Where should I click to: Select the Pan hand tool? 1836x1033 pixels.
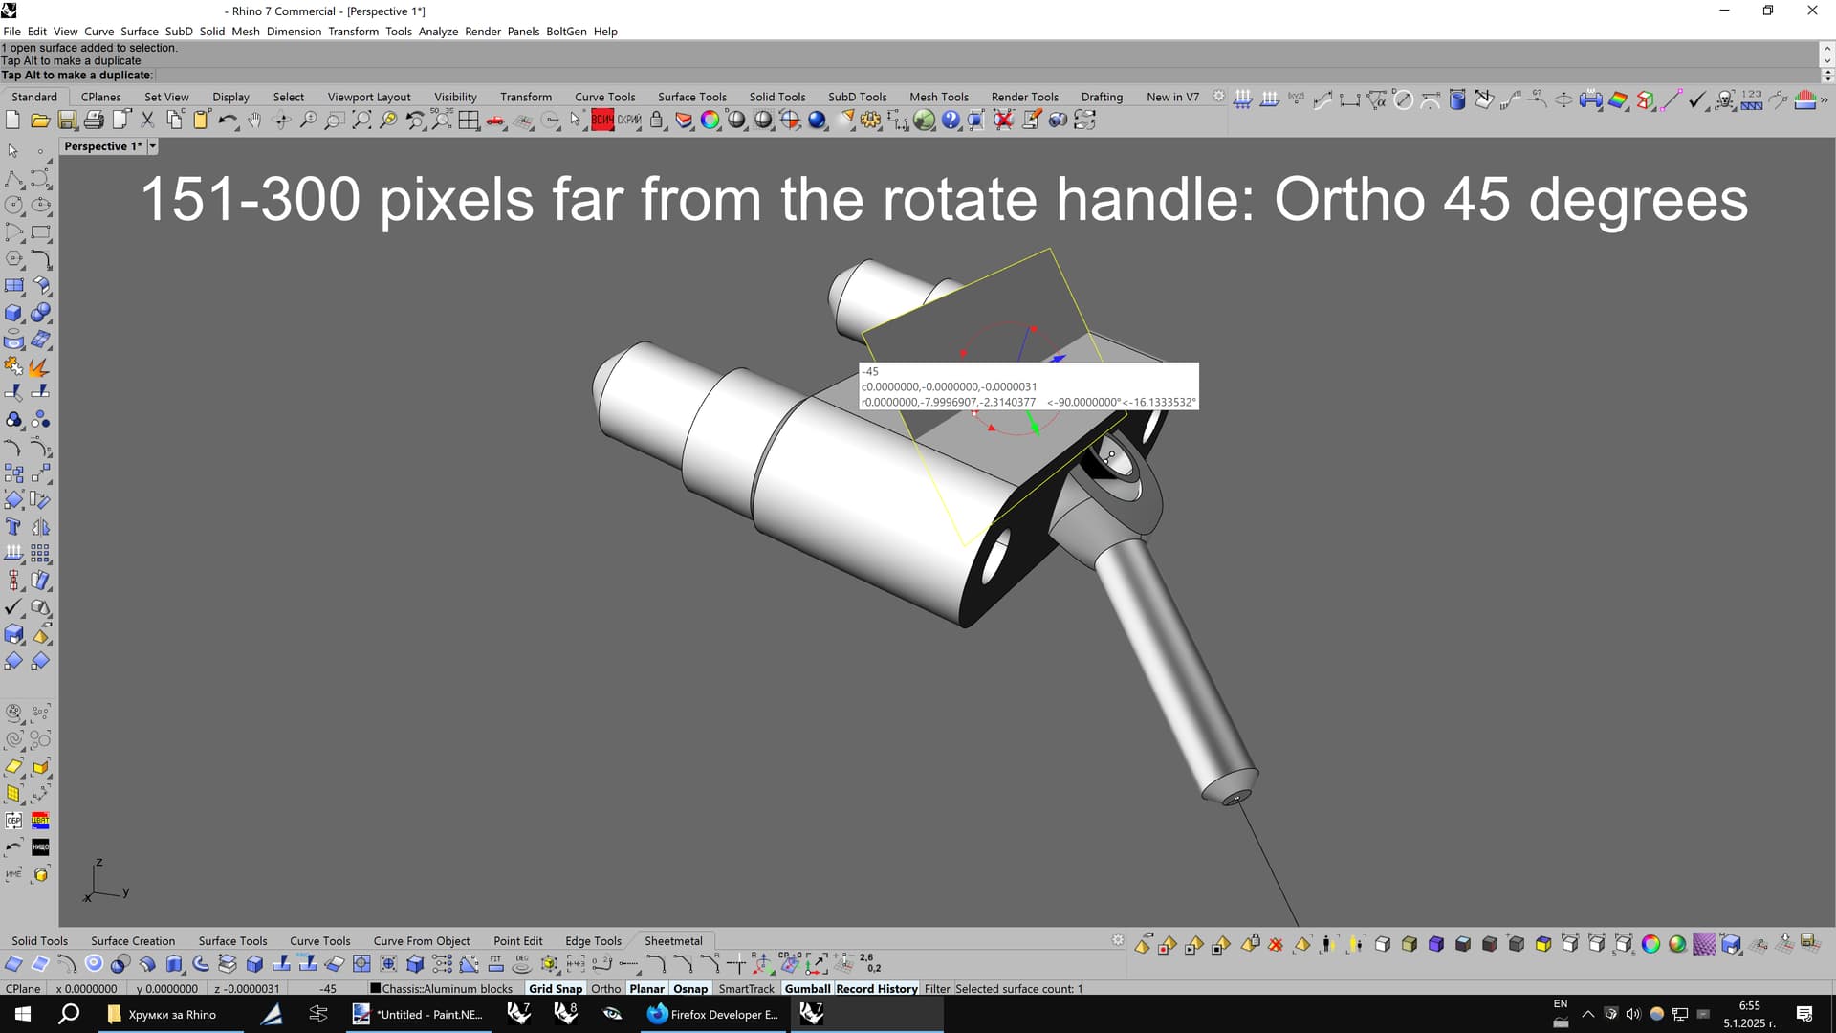pos(254,121)
